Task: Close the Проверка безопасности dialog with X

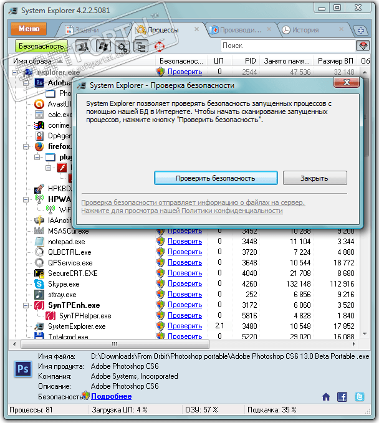Action: [347, 83]
